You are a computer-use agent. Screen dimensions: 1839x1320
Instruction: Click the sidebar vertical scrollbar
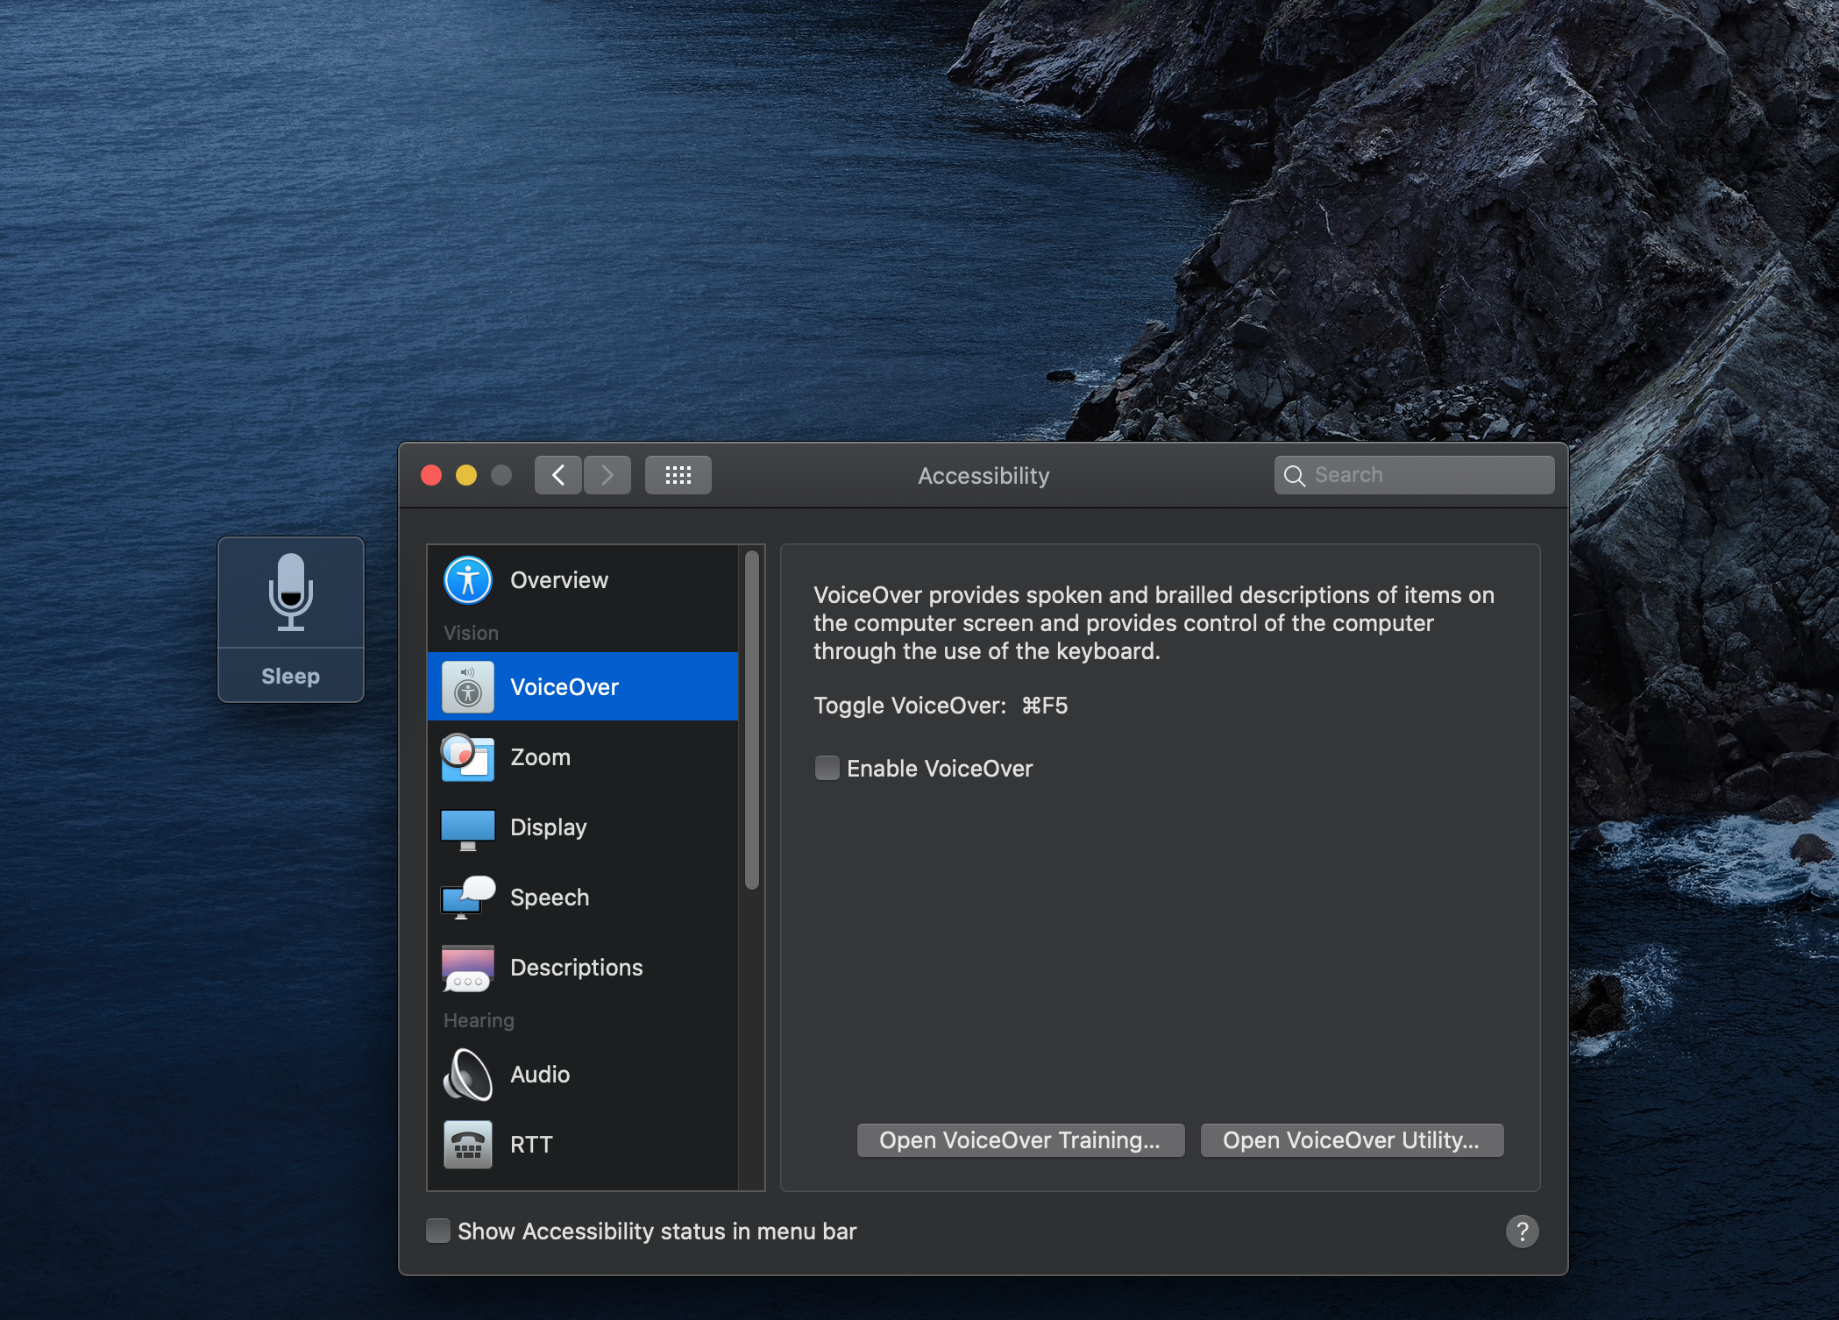[751, 719]
